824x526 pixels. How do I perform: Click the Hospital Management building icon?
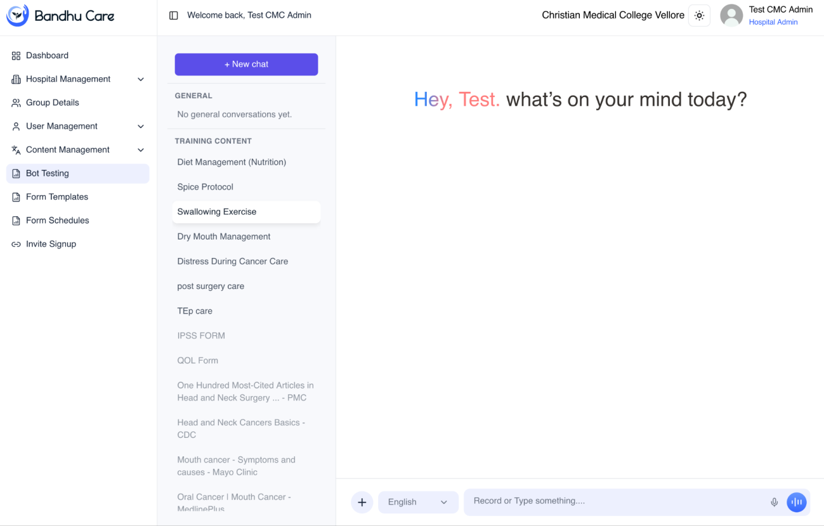point(16,79)
